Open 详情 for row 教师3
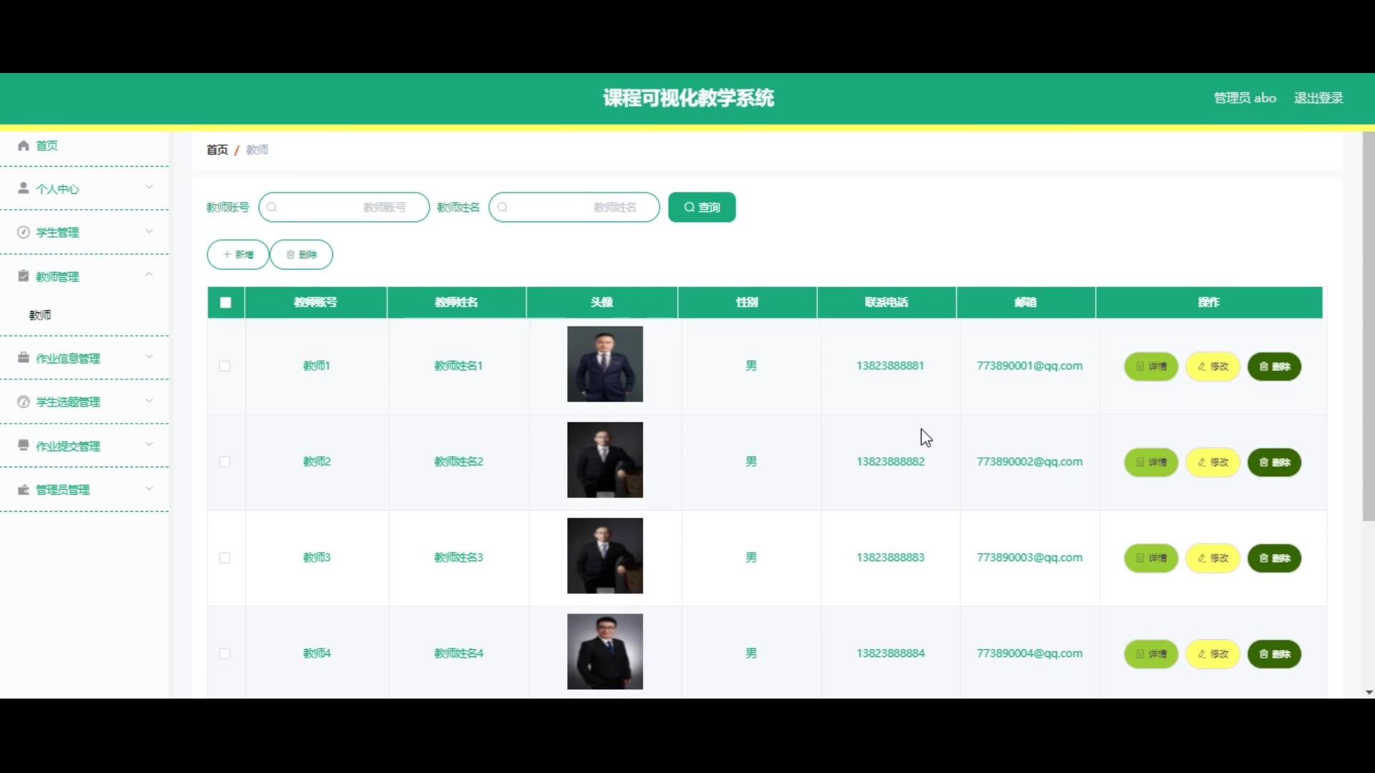 coord(1151,558)
